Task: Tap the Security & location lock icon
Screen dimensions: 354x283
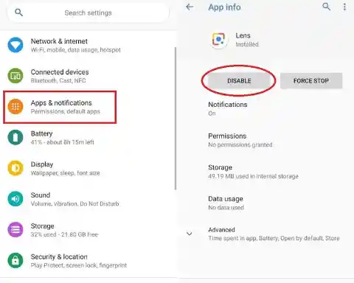Action: point(15,260)
